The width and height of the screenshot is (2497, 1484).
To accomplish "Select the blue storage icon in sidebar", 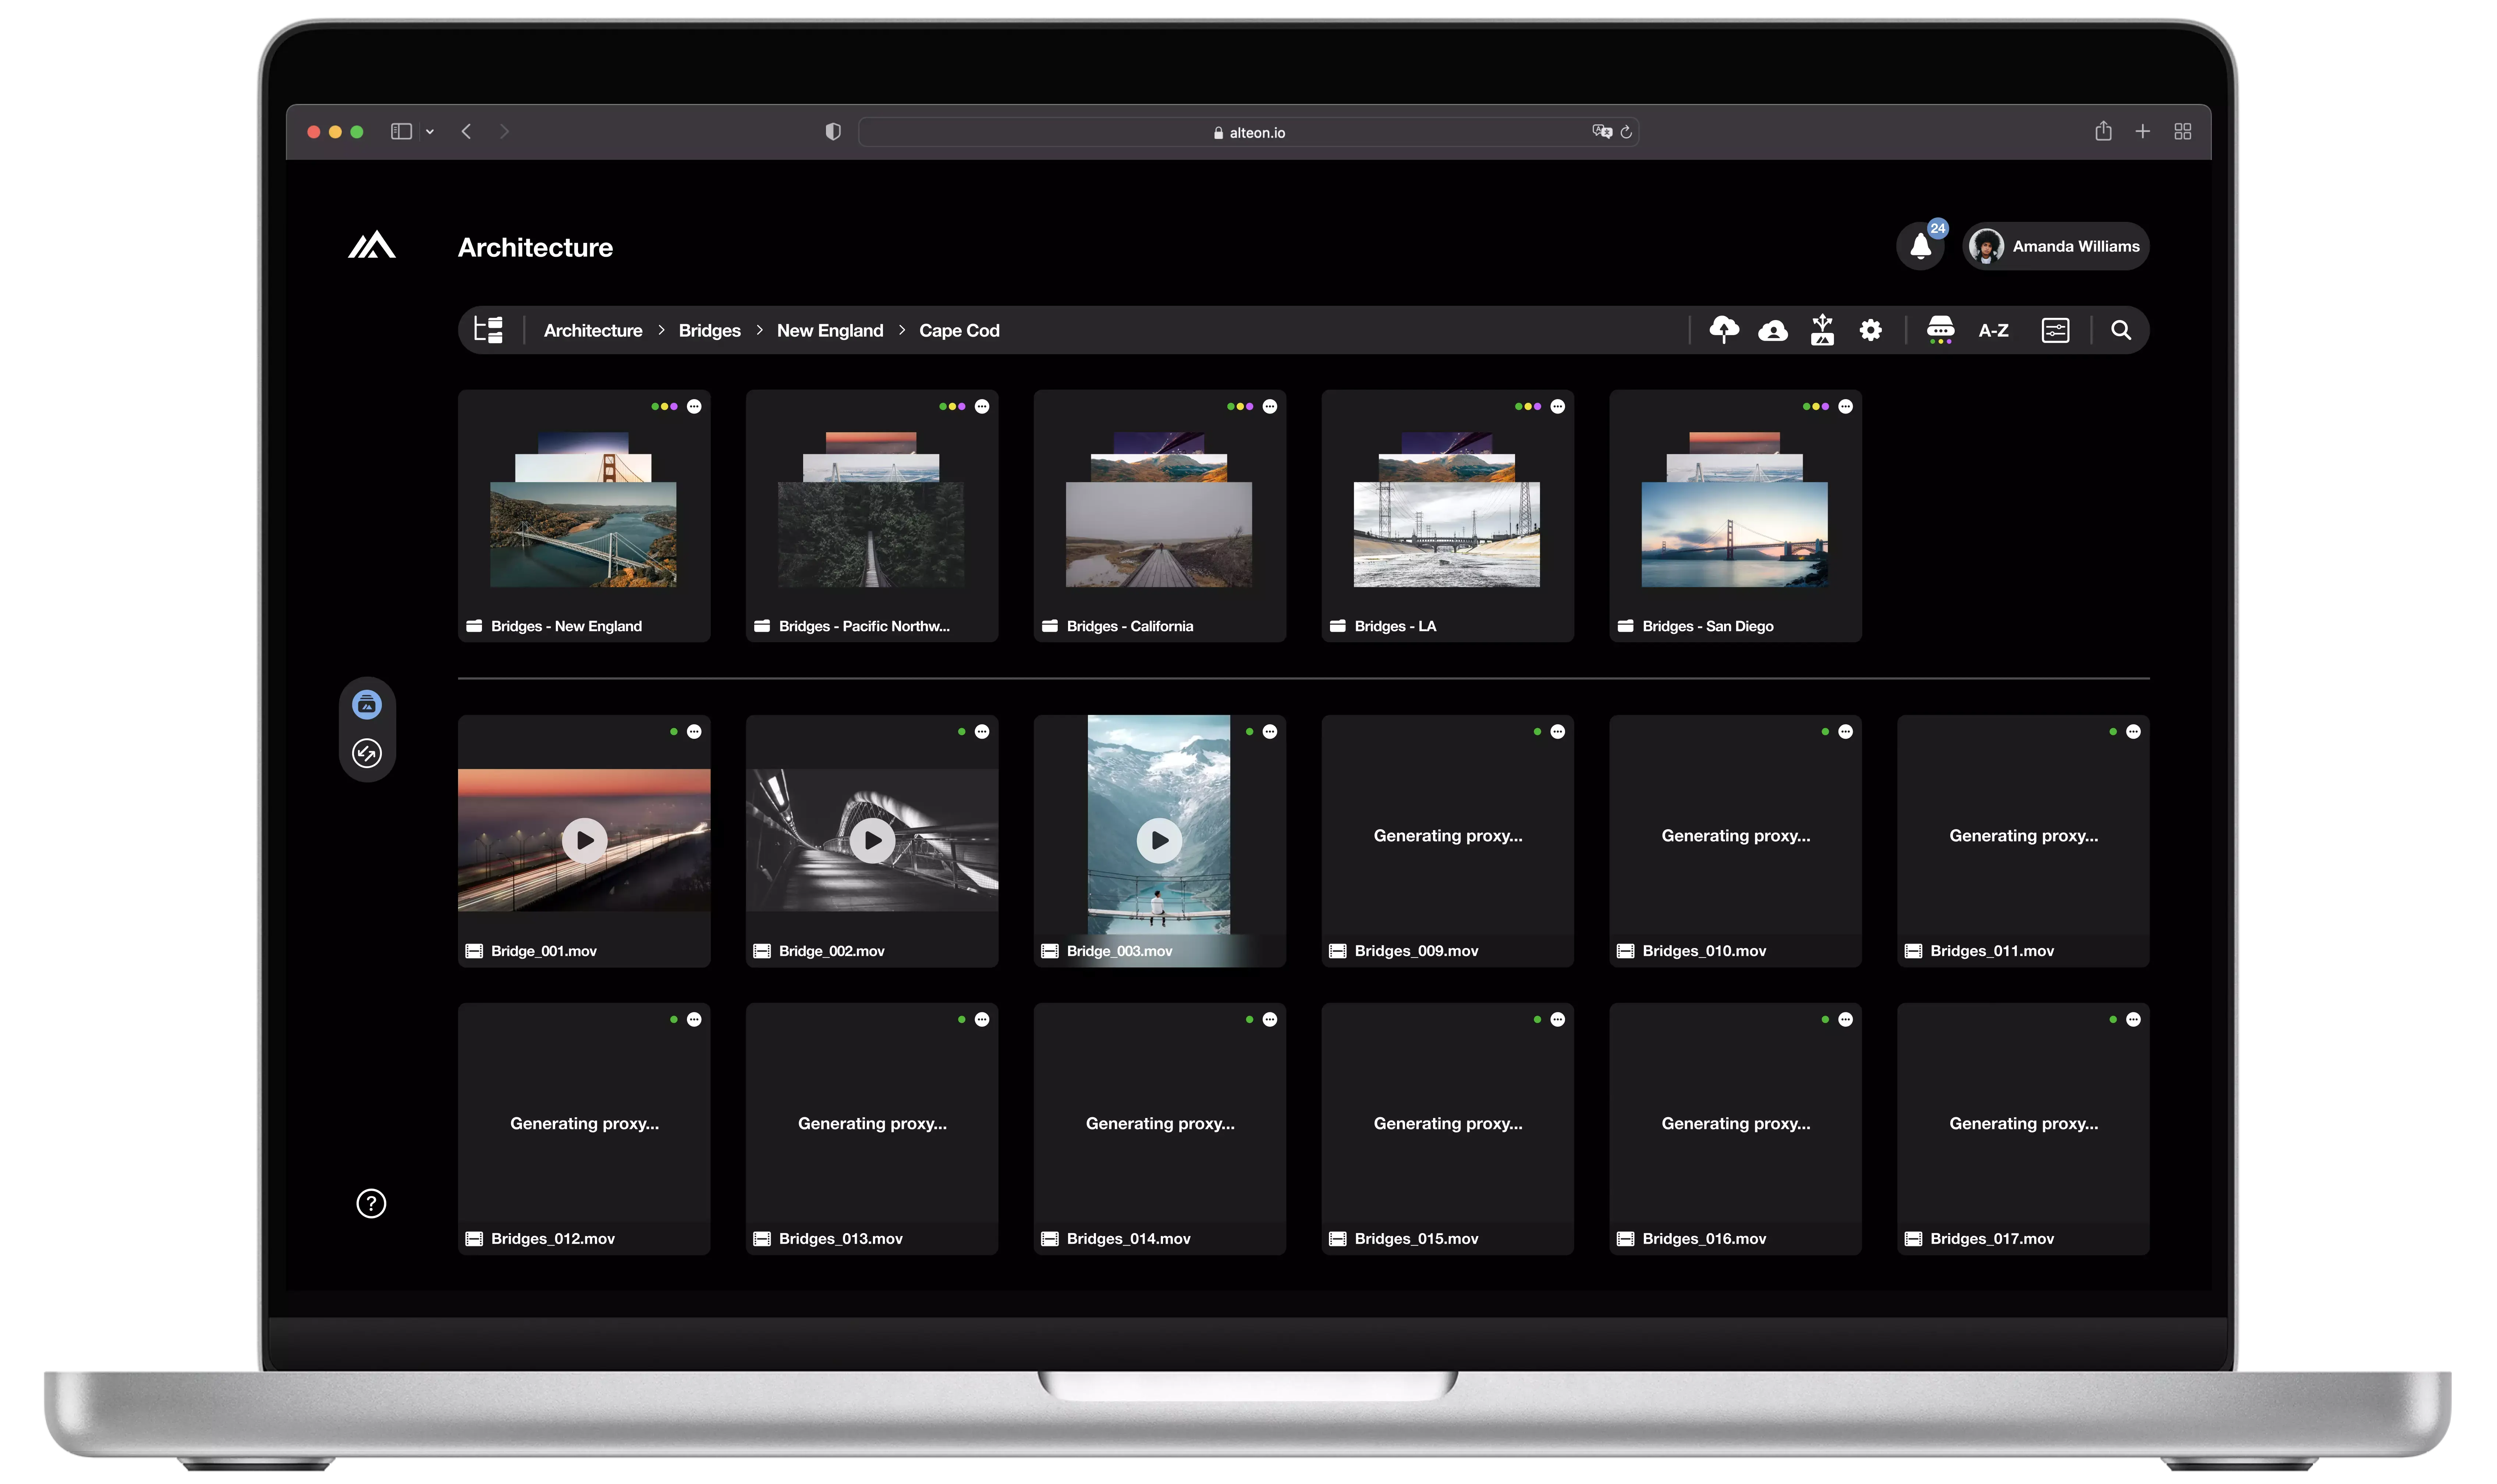I will (367, 705).
